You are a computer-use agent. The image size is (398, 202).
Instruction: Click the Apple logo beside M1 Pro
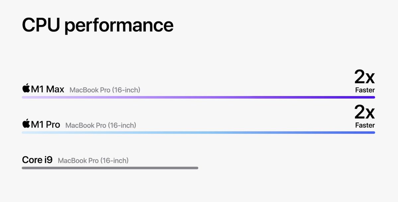26,124
